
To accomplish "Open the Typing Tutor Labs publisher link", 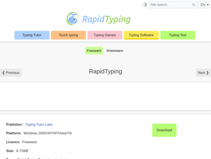I will click(39, 125).
